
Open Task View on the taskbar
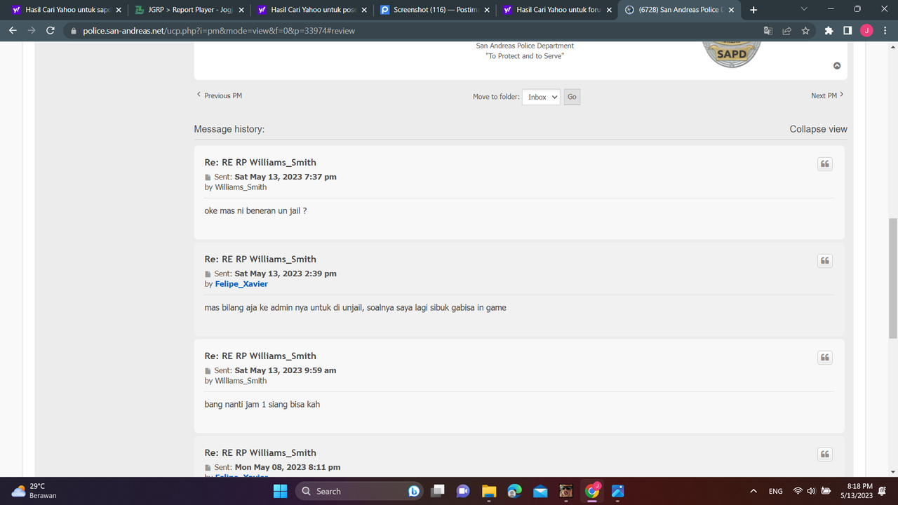[x=438, y=491]
